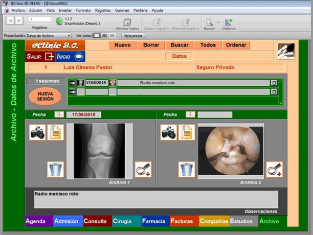Image resolution: width=313 pixels, height=235 pixels.
Task: Expand the Buscar dropdown arrow in toolbar
Action: tap(218, 22)
